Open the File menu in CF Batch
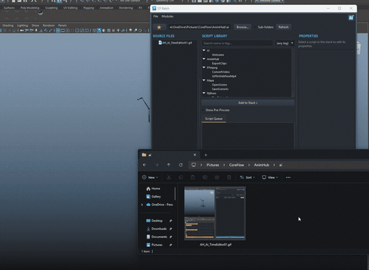This screenshot has height=270, width=369. 156,16
